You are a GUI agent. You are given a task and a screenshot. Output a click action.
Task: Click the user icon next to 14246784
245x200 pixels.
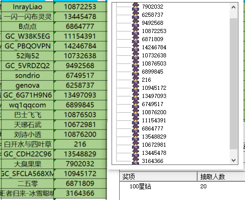[x=135, y=47]
